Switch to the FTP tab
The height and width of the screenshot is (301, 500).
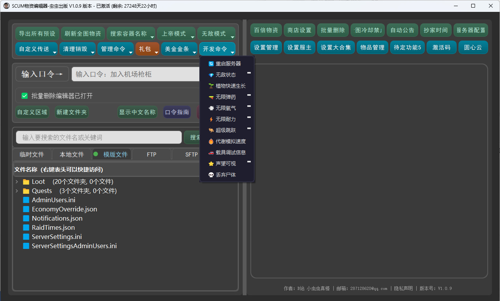152,154
